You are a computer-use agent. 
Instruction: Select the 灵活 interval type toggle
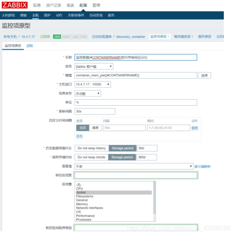83,128
